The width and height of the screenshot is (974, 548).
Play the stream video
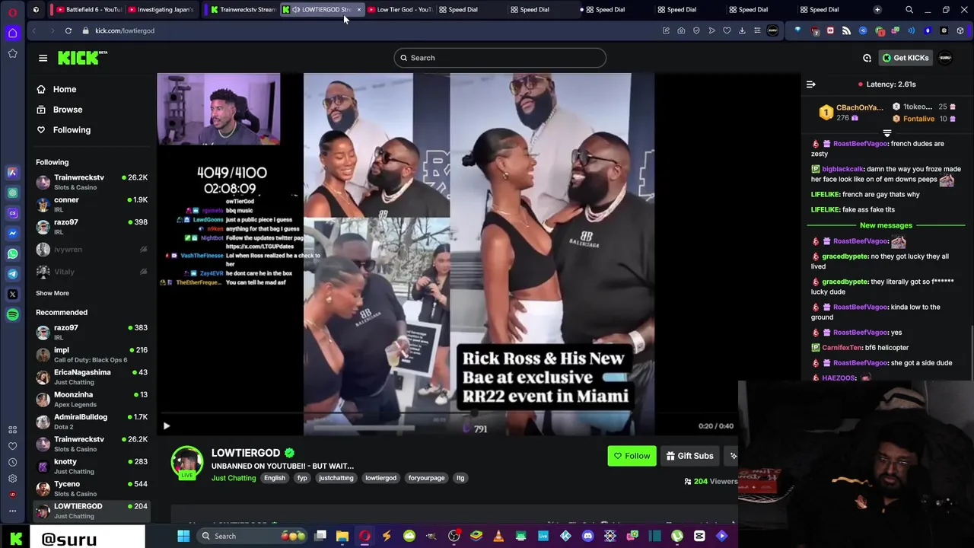pos(167,426)
